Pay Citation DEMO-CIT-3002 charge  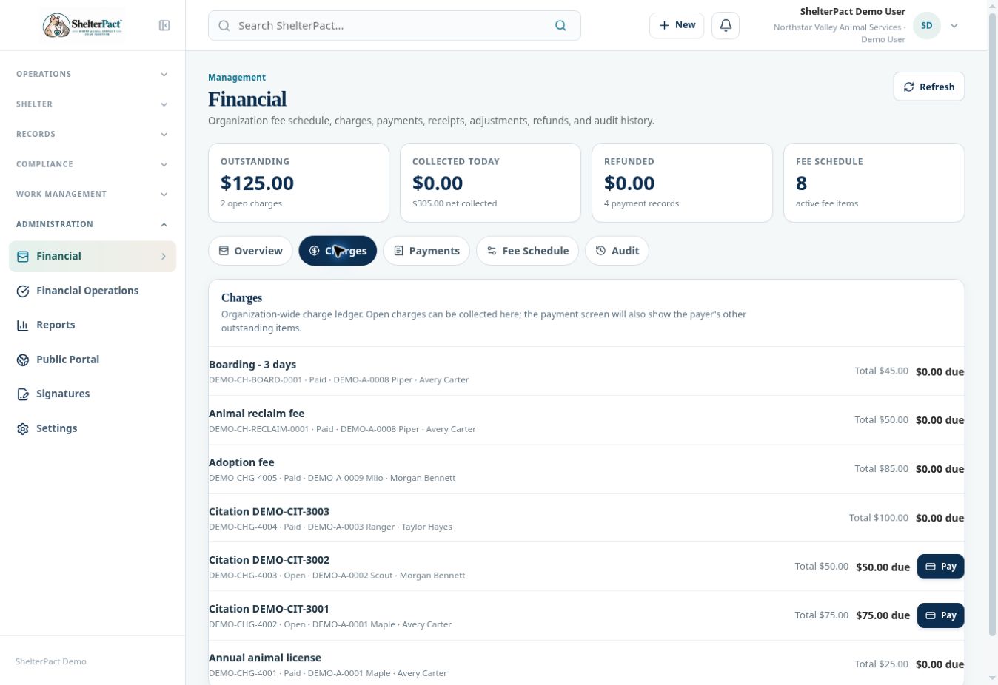click(x=940, y=567)
